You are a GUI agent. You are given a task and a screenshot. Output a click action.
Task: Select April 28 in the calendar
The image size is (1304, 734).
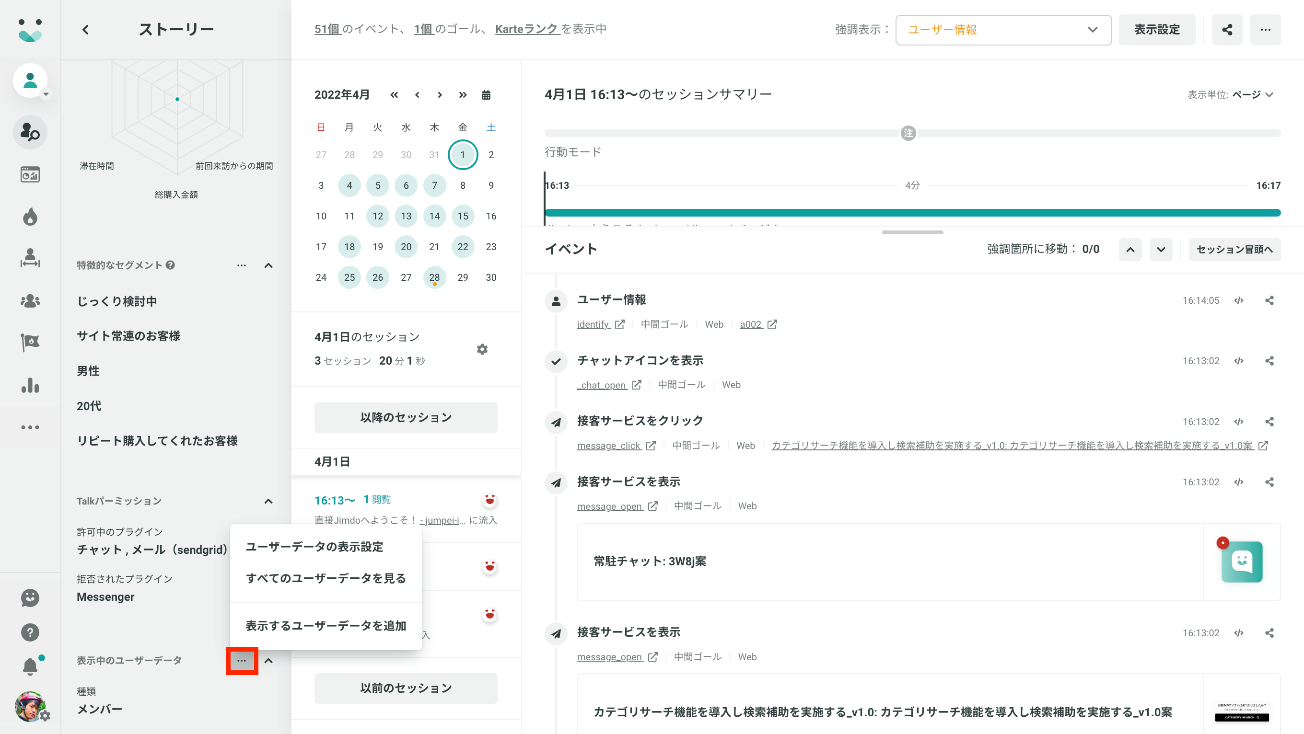tap(434, 277)
